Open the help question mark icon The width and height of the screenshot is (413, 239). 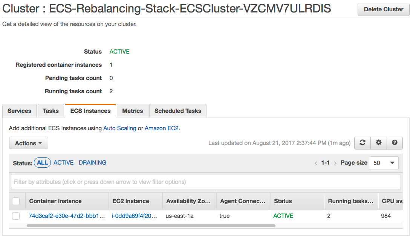click(395, 143)
